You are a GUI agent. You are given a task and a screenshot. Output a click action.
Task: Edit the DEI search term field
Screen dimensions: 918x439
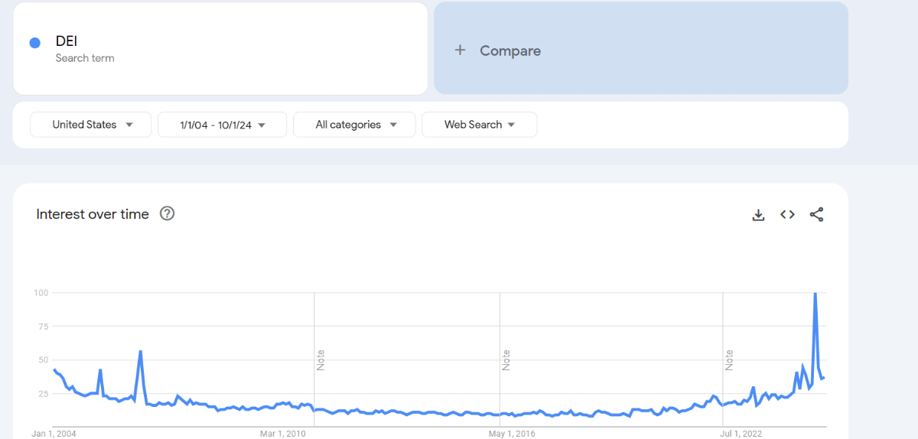click(220, 48)
